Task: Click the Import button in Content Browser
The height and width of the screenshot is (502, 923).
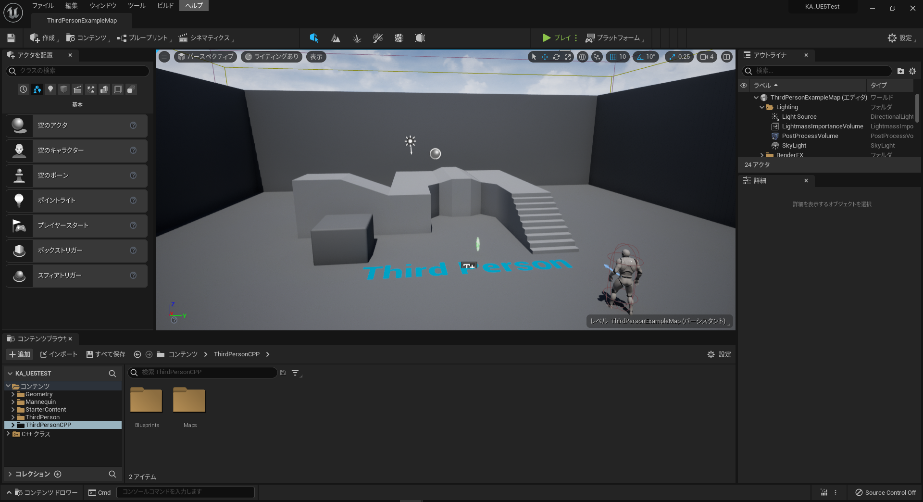Action: pyautogui.click(x=59, y=354)
